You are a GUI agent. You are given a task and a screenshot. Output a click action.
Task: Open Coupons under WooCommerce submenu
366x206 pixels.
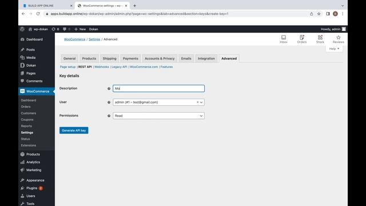click(27, 120)
